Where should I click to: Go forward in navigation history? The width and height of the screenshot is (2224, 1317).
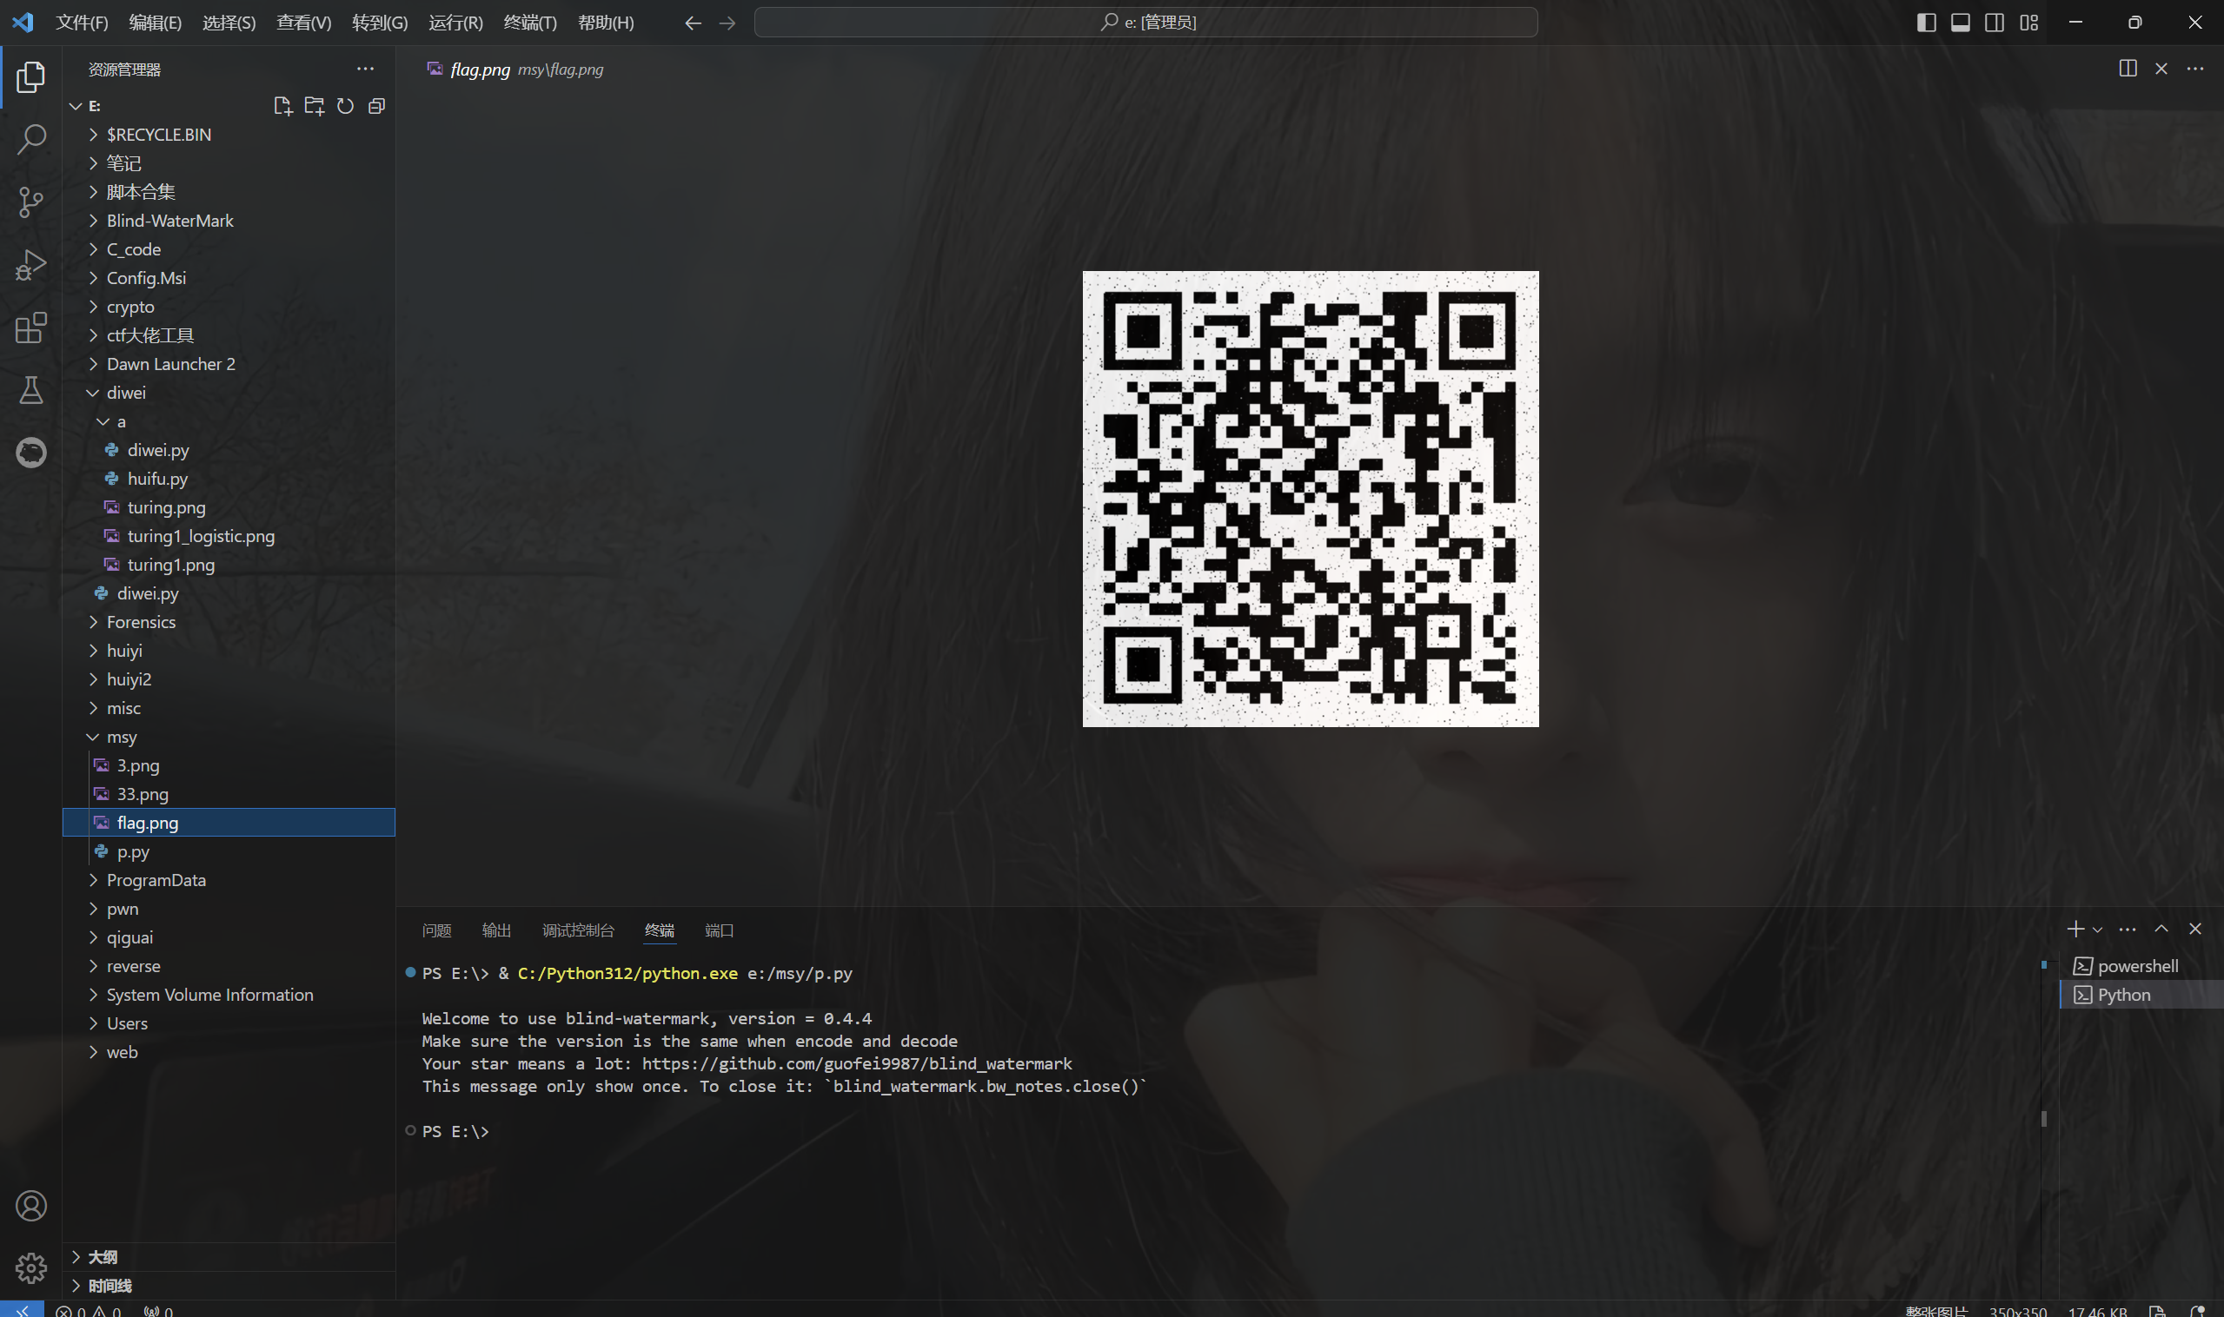727,23
